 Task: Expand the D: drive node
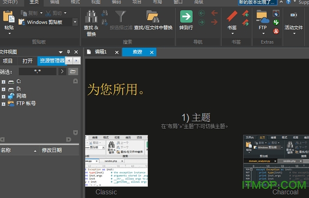click(x=4, y=89)
